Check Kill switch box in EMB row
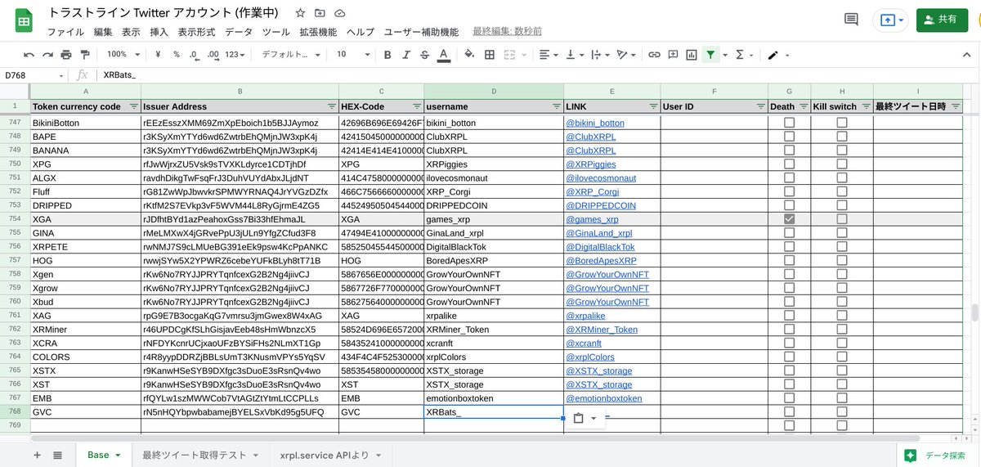This screenshot has height=467, width=981. pyautogui.click(x=842, y=398)
